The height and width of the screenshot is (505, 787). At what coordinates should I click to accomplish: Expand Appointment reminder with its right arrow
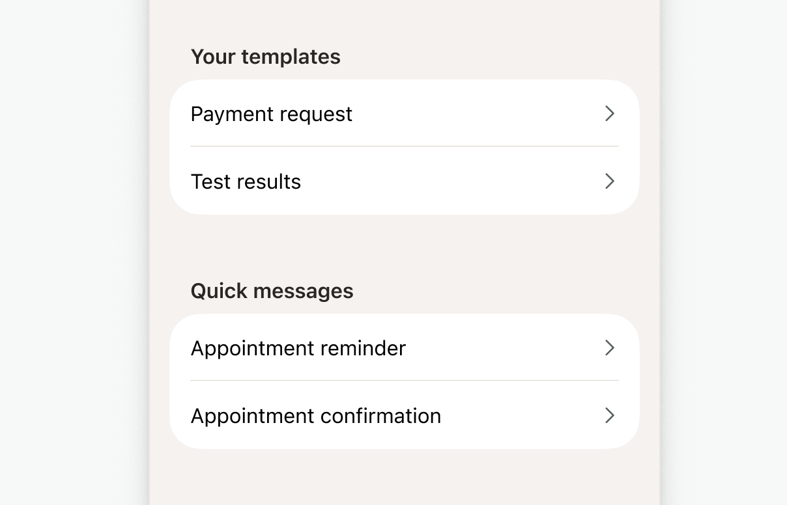[610, 348]
